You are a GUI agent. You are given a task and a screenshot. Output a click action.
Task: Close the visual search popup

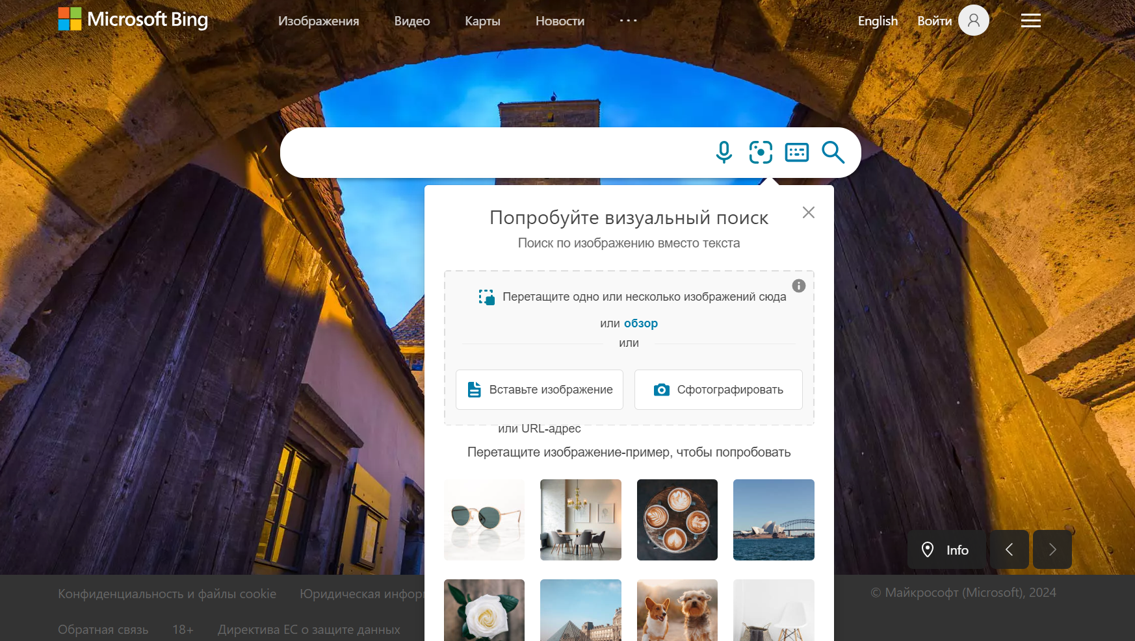point(809,212)
